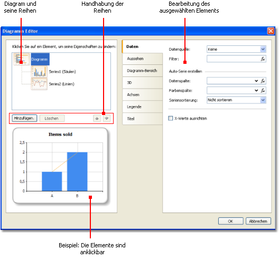
Task: Confirm with the OK button
Action: (x=231, y=221)
